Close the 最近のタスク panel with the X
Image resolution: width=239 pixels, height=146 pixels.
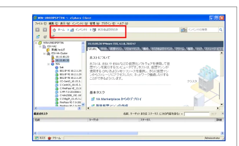click(x=223, y=114)
